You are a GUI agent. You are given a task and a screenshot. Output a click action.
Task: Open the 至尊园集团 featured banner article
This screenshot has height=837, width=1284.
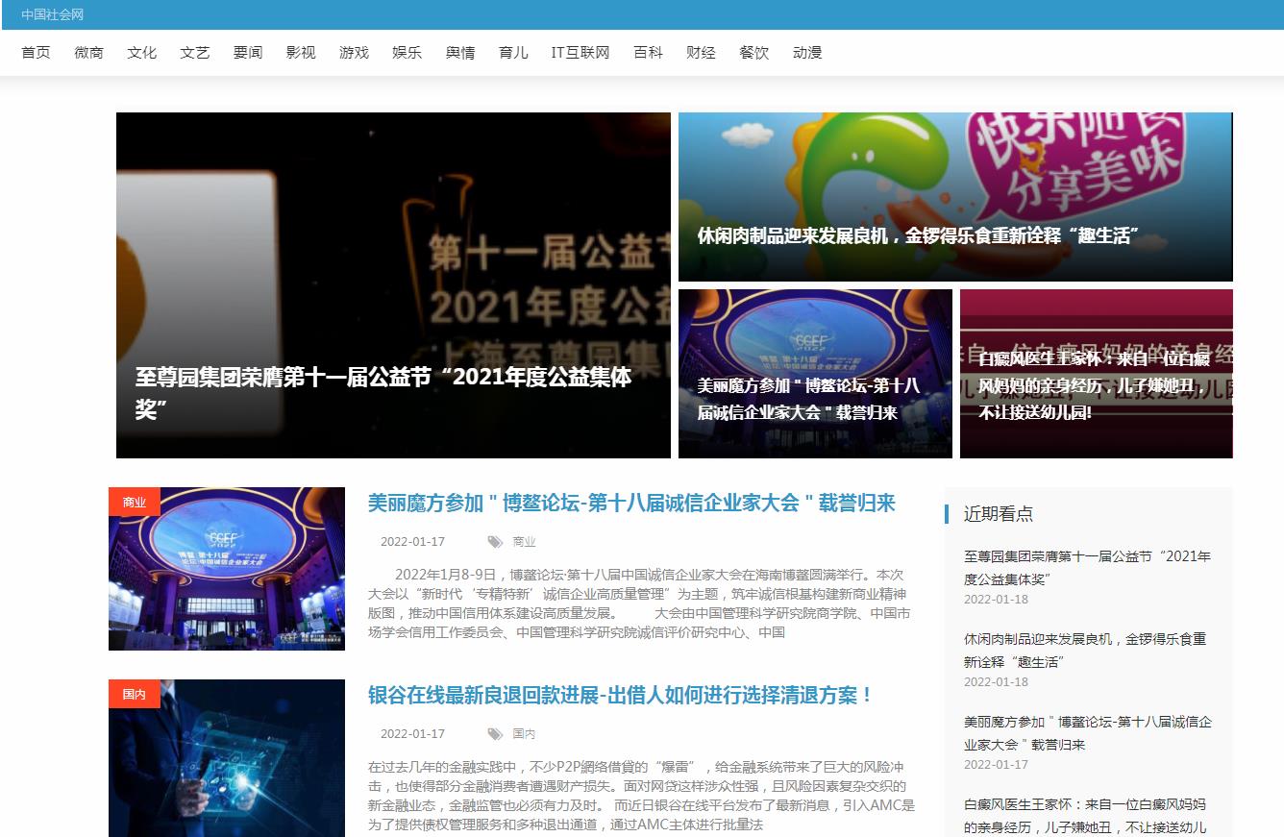[x=393, y=285]
